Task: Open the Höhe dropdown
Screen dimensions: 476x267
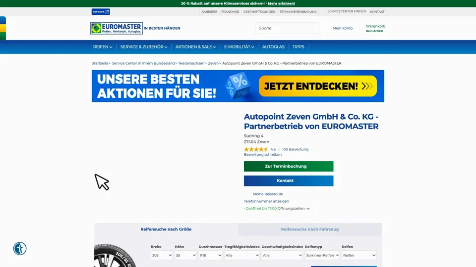Action: (x=185, y=255)
